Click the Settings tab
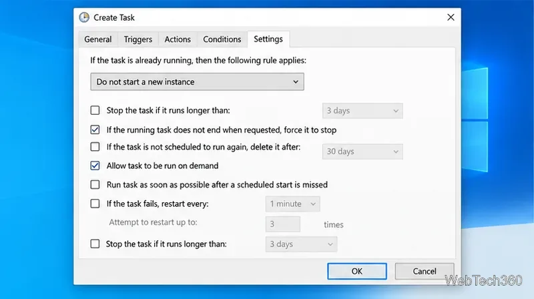Viewport: 534px width, 299px height. click(x=268, y=39)
